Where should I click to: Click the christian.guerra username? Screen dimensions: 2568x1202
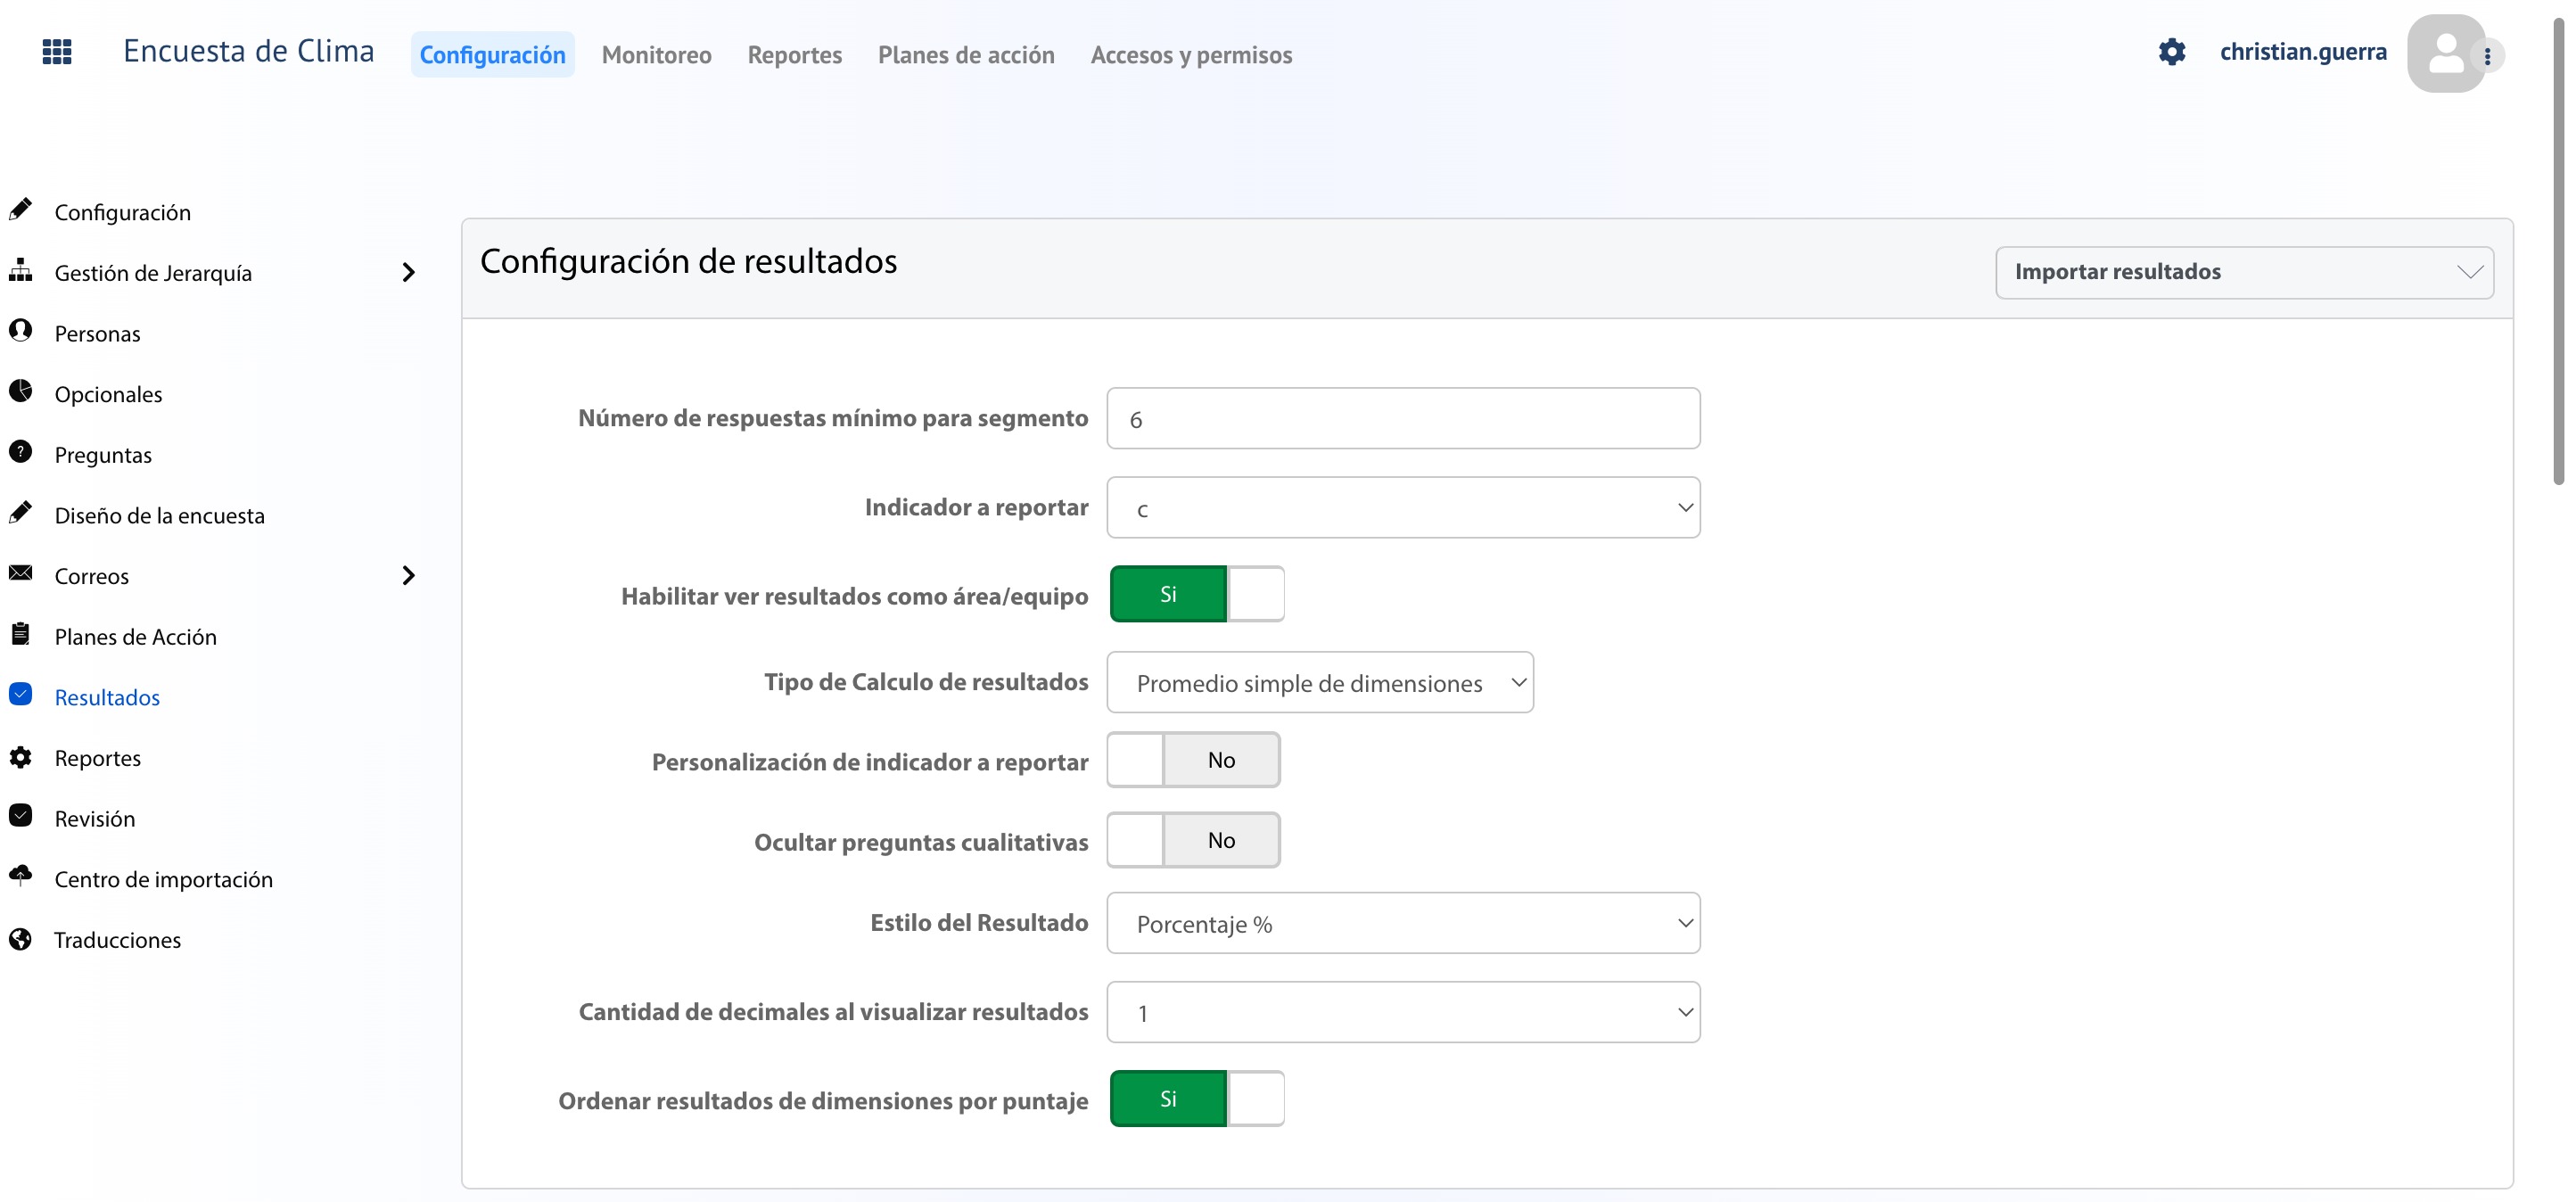coord(2303,52)
